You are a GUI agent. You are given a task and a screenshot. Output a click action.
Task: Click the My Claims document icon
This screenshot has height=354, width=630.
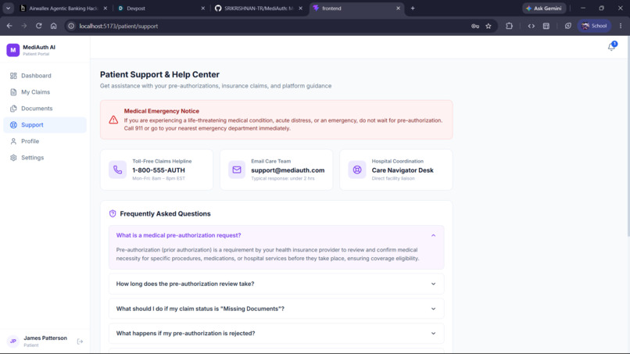click(x=13, y=92)
